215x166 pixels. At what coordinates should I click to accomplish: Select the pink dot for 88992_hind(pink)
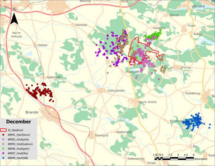tap(3, 139)
